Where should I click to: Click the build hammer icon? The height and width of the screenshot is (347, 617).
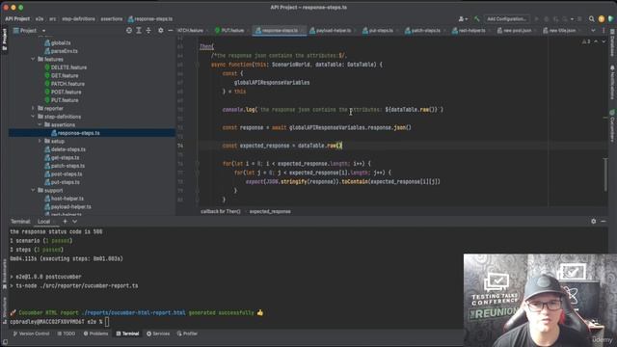(477, 19)
